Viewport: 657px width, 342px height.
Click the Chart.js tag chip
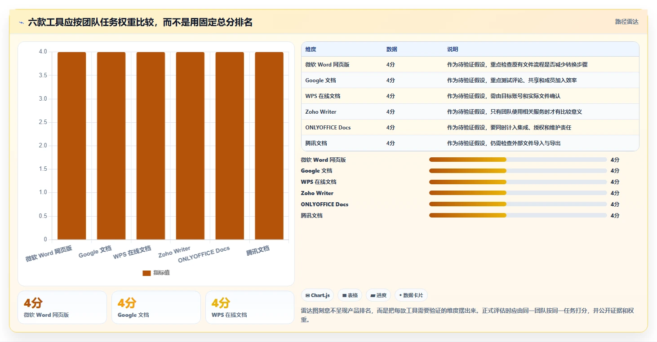[x=317, y=295]
